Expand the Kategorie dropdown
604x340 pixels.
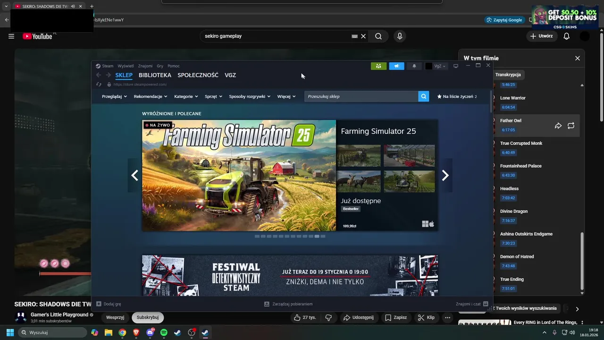pyautogui.click(x=186, y=96)
